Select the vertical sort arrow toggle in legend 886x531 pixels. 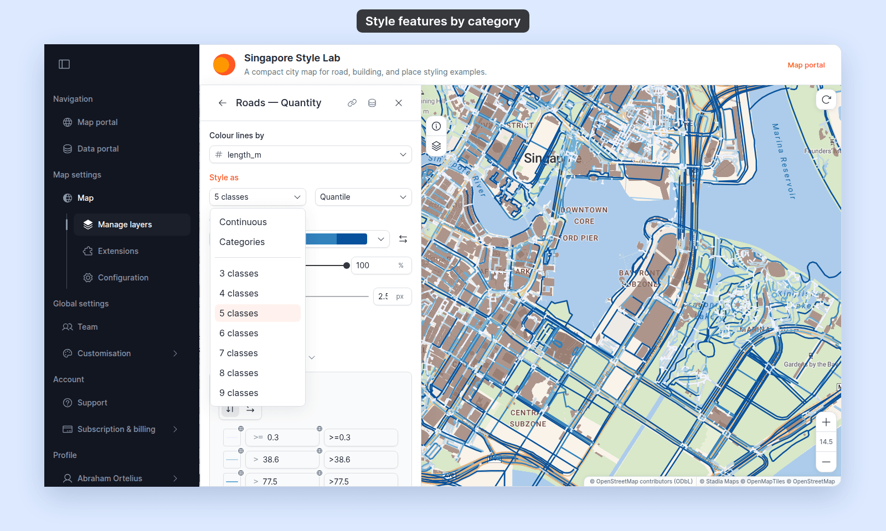[x=230, y=409]
